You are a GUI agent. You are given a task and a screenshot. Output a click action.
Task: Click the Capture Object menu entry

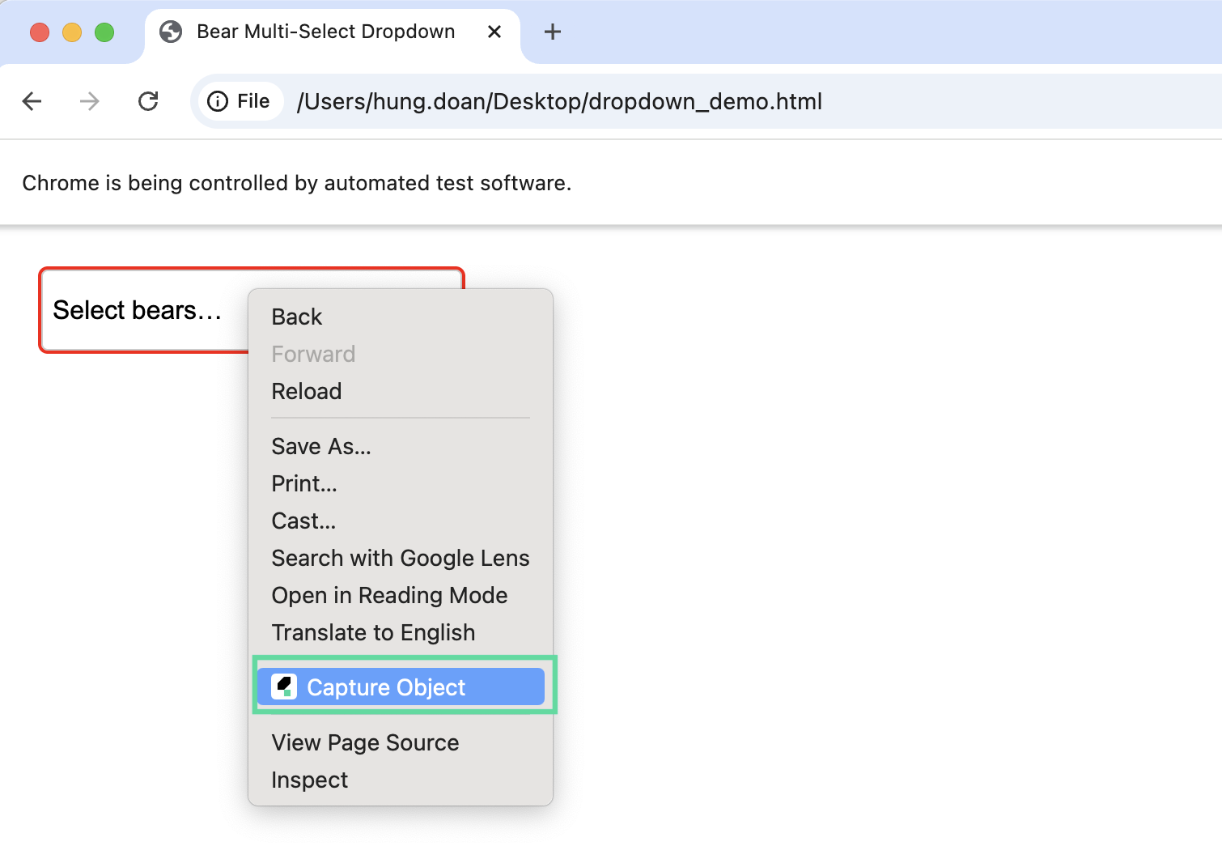(x=386, y=687)
